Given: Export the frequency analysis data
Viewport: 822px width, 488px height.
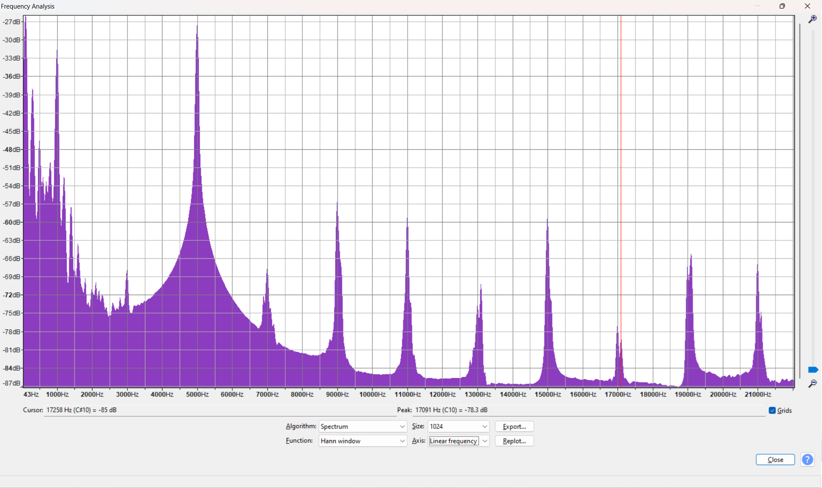Looking at the screenshot, I should click(x=514, y=426).
